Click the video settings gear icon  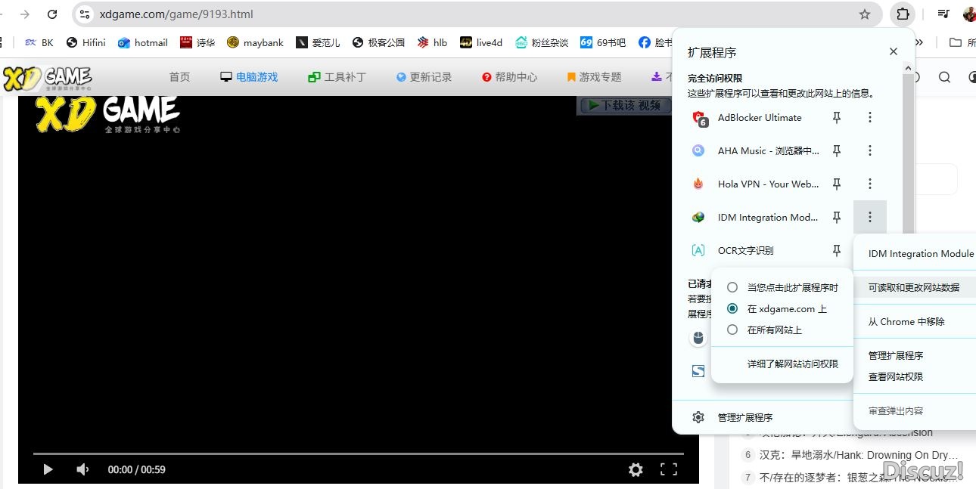(x=636, y=469)
